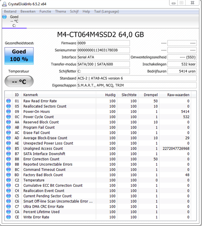Click status icon for Factory Bad Block Count
This screenshot has height=226, width=202.
click(x=9, y=175)
